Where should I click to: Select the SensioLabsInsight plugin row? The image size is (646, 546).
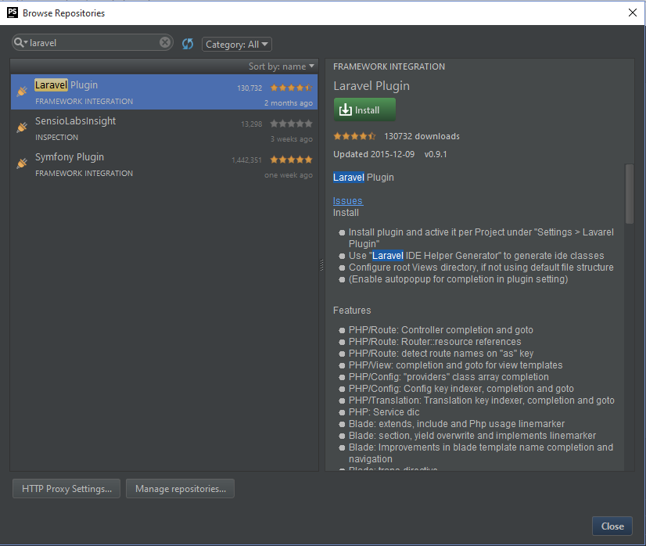tap(164, 128)
